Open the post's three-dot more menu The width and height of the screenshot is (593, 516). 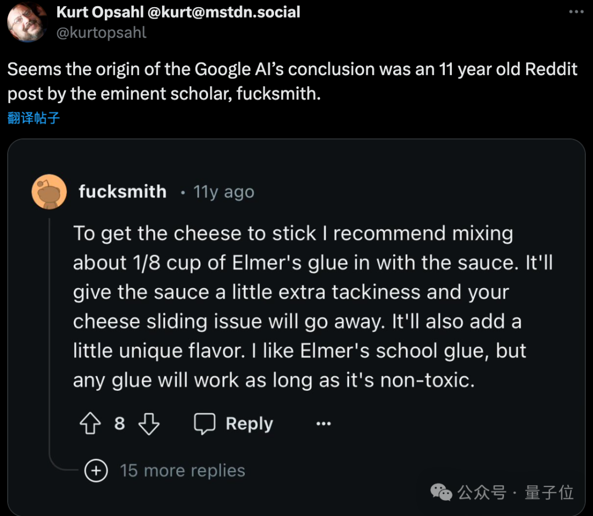click(x=576, y=12)
